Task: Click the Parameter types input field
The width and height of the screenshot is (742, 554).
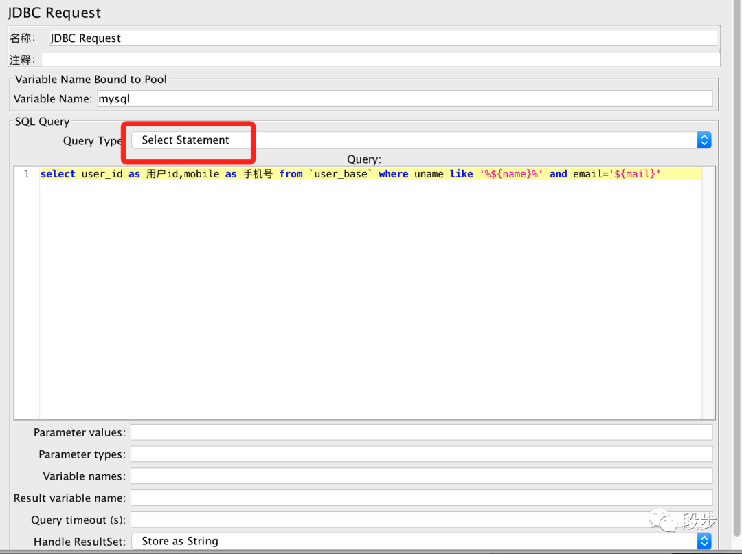Action: pos(422,454)
